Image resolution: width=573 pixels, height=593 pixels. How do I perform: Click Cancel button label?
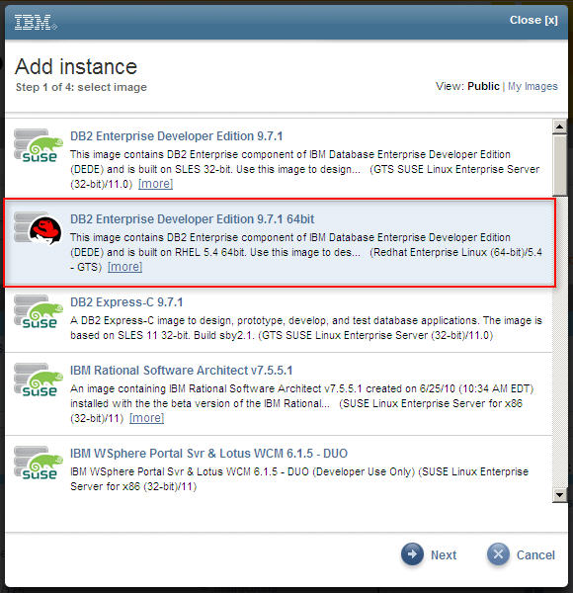pos(535,554)
